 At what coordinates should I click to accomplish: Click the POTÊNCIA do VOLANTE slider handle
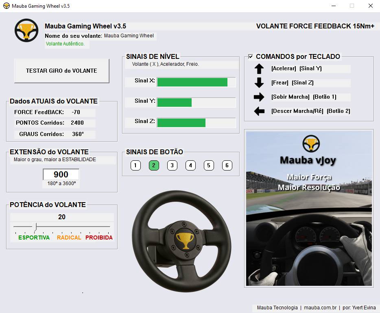[35, 227]
